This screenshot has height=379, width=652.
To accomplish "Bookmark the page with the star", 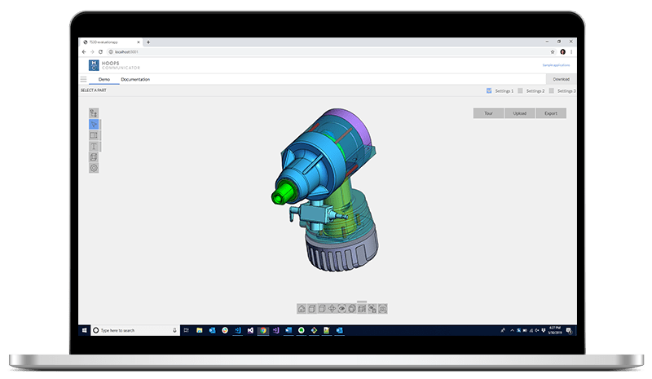I will coord(553,52).
